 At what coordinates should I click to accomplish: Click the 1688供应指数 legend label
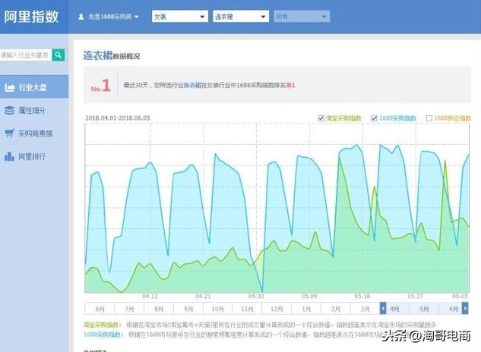click(452, 118)
